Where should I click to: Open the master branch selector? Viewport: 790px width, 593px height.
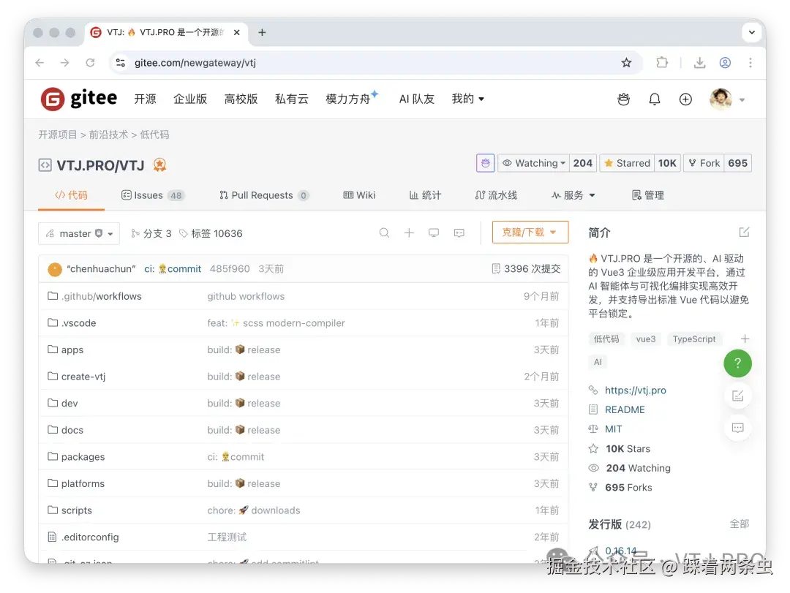click(x=78, y=233)
